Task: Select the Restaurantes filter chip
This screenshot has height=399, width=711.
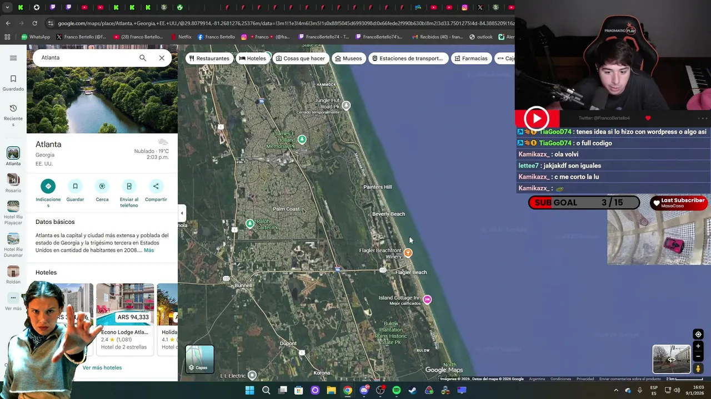Action: pyautogui.click(x=209, y=58)
